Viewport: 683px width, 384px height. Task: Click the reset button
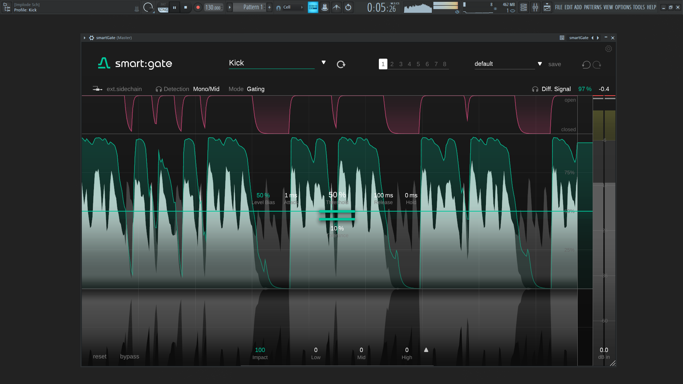(100, 356)
